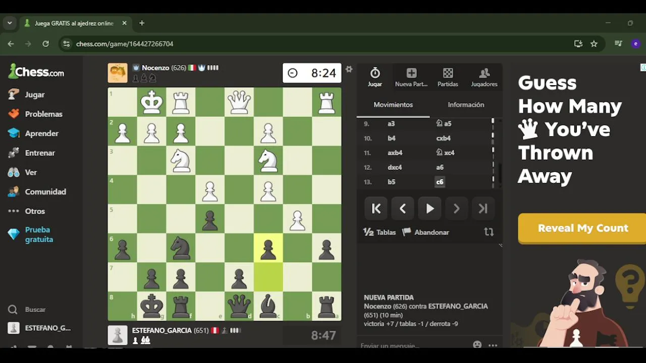Select highlighted move c6
646x363 pixels.
pyautogui.click(x=440, y=182)
